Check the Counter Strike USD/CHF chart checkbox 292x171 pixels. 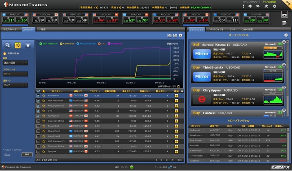tap(38, 121)
